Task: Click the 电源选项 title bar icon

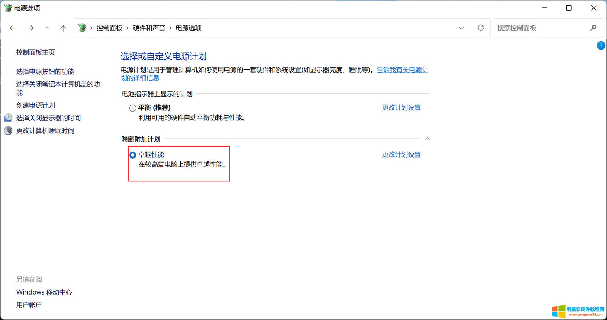Action: [x=8, y=8]
